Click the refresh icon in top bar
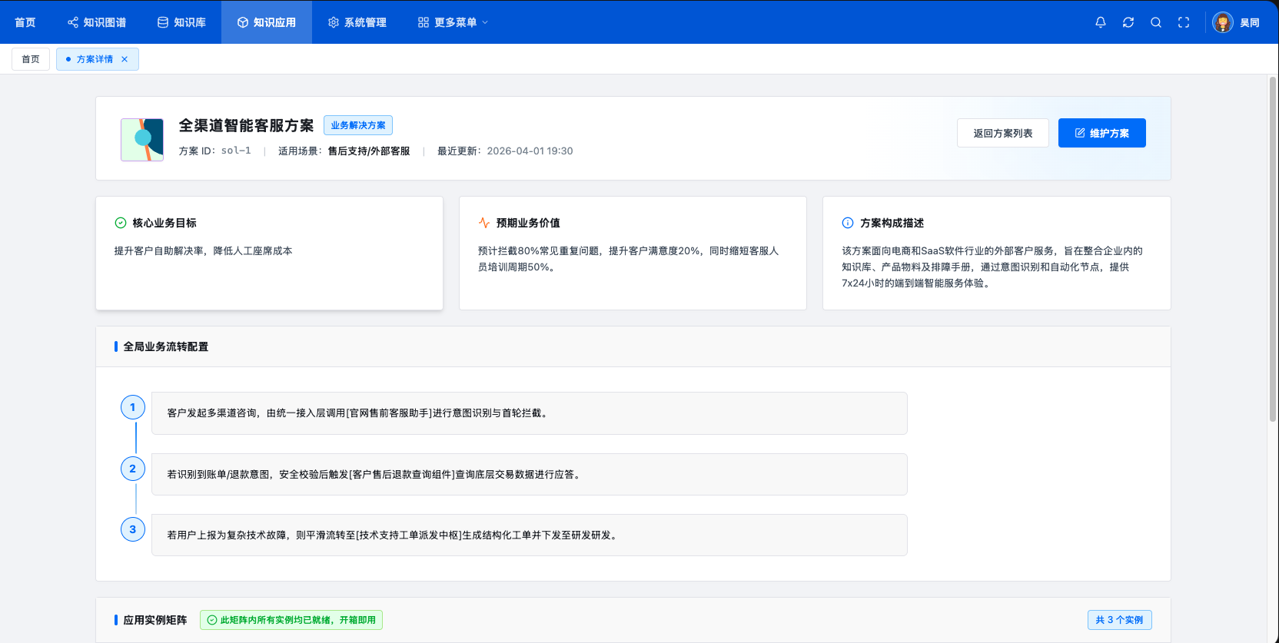The width and height of the screenshot is (1279, 643). 1128,22
